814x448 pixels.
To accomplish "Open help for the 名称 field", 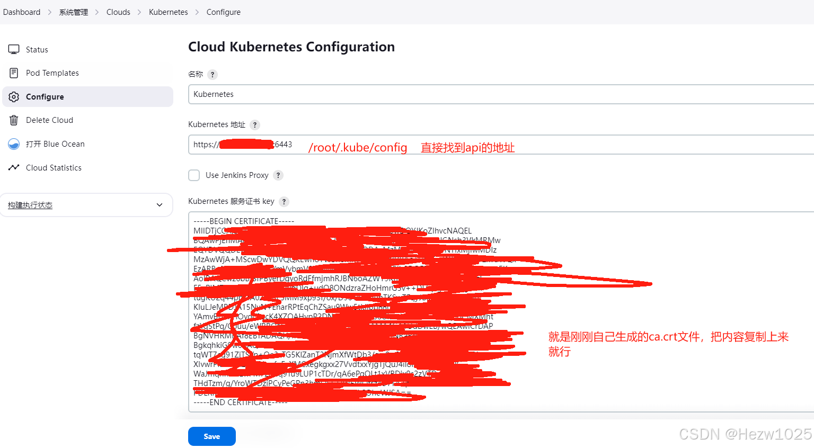I will pos(213,75).
